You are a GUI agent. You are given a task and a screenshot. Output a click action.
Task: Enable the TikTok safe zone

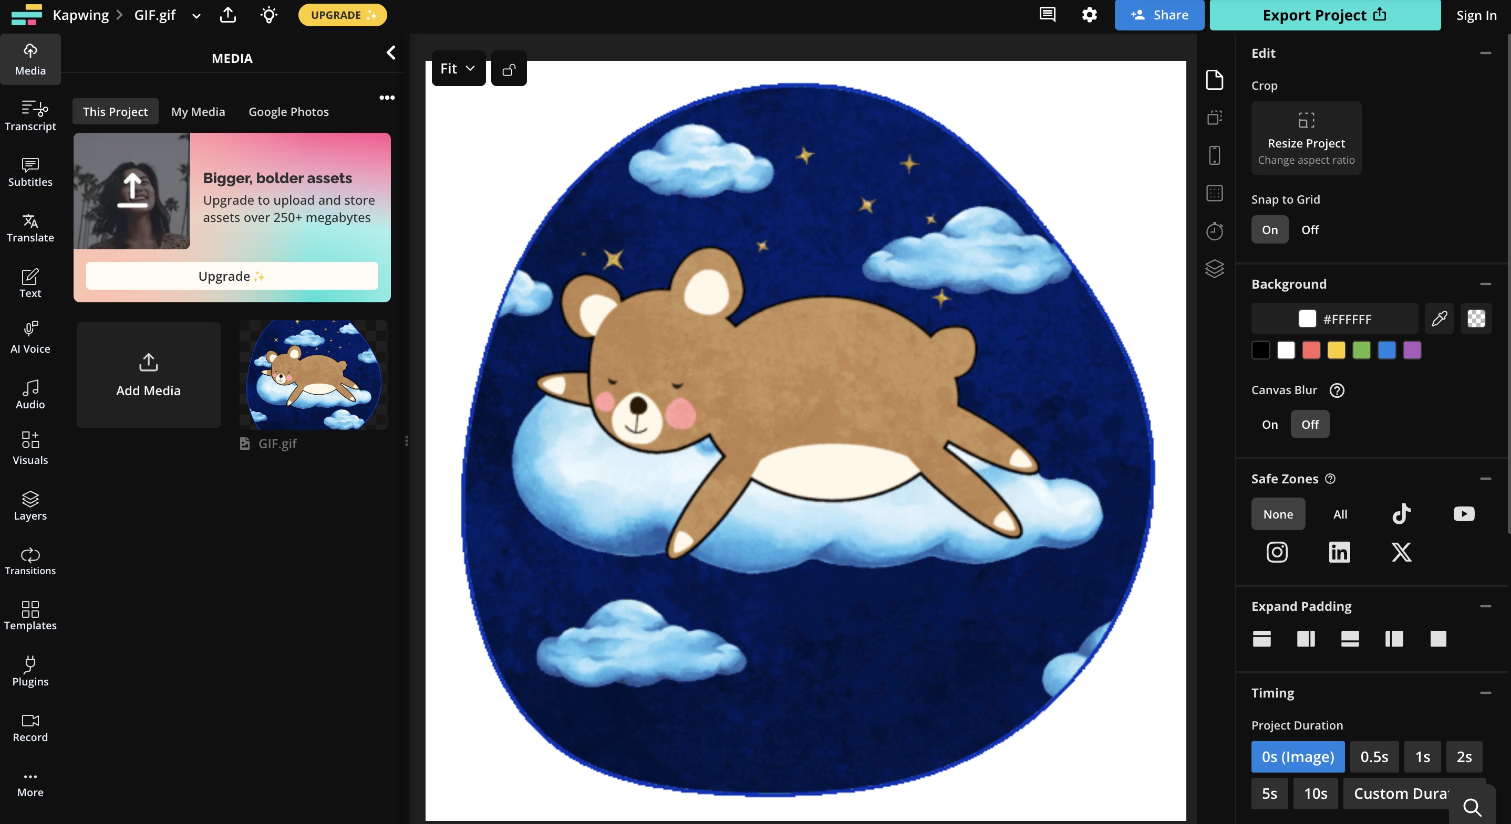(1401, 514)
